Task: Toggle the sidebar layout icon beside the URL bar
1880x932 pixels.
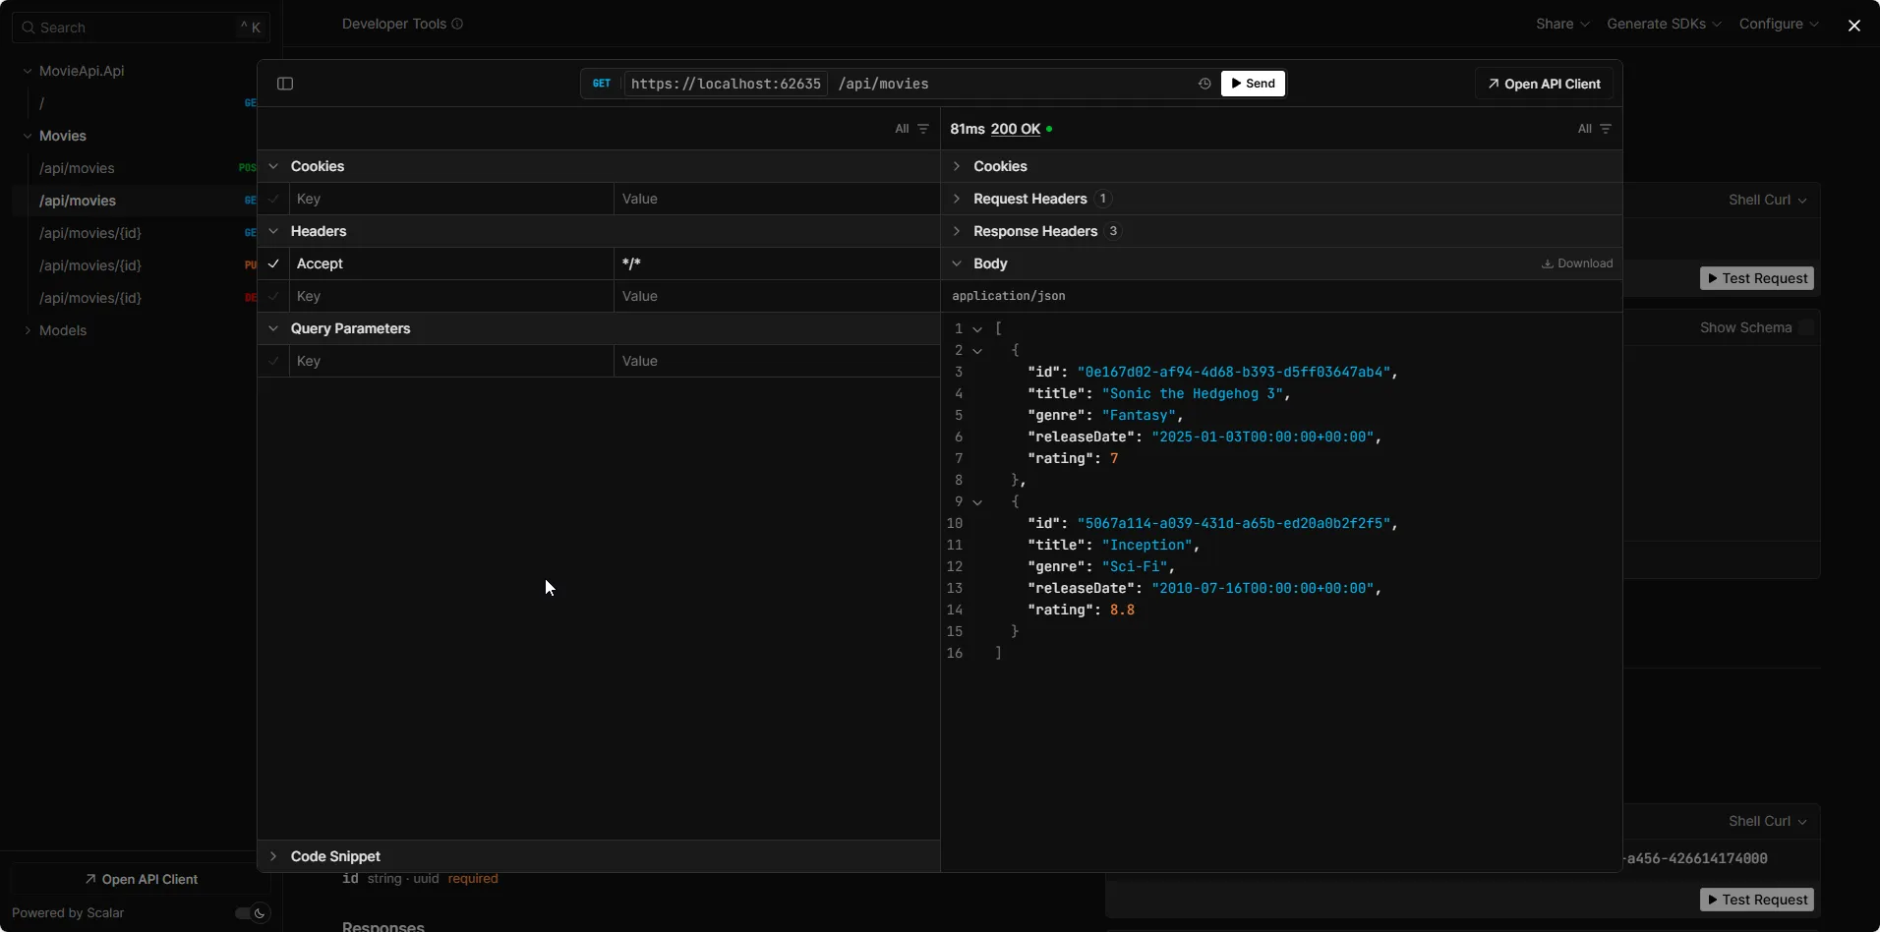Action: click(x=284, y=84)
